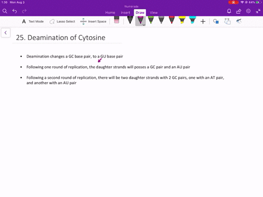263x197 pixels.
Task: Tap the Wi-Fi status icon
Action: click(x=242, y=2)
